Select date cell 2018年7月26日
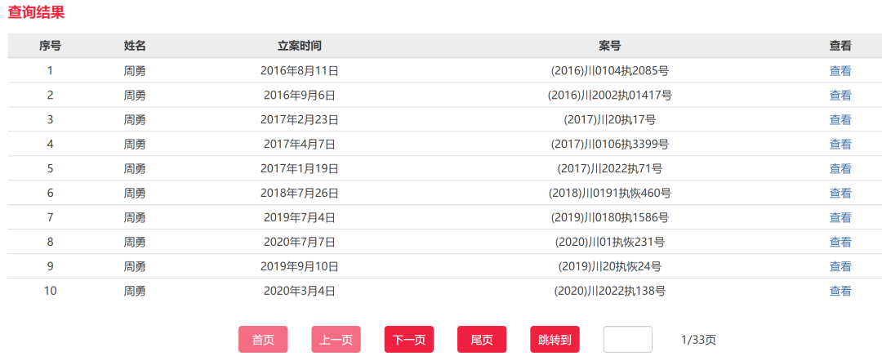The height and width of the screenshot is (361, 882). (299, 193)
